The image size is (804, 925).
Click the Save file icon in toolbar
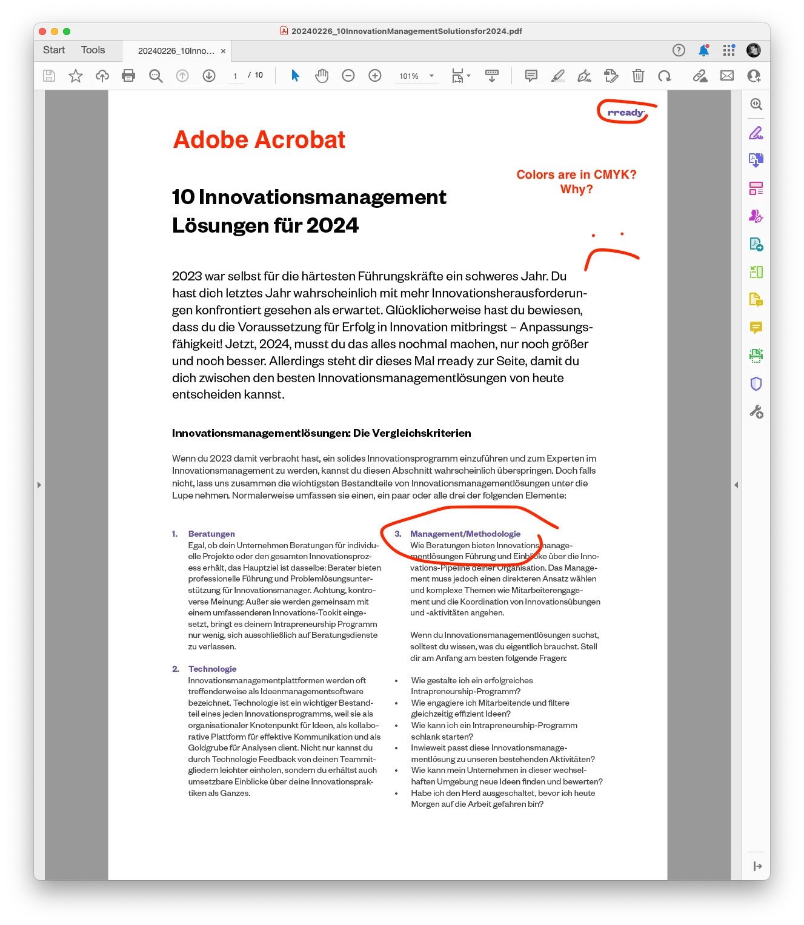(x=49, y=76)
